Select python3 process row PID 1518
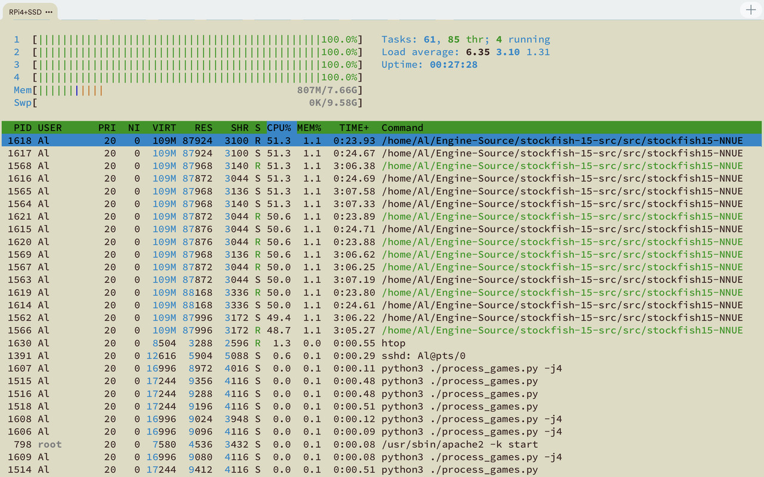The image size is (764, 477). point(382,407)
